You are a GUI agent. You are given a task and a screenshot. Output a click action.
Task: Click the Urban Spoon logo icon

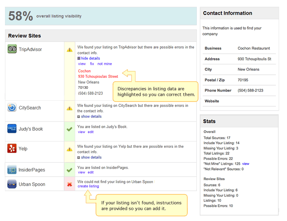12,184
